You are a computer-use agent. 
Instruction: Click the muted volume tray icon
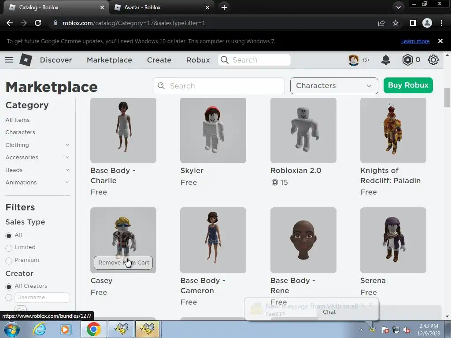click(407, 330)
